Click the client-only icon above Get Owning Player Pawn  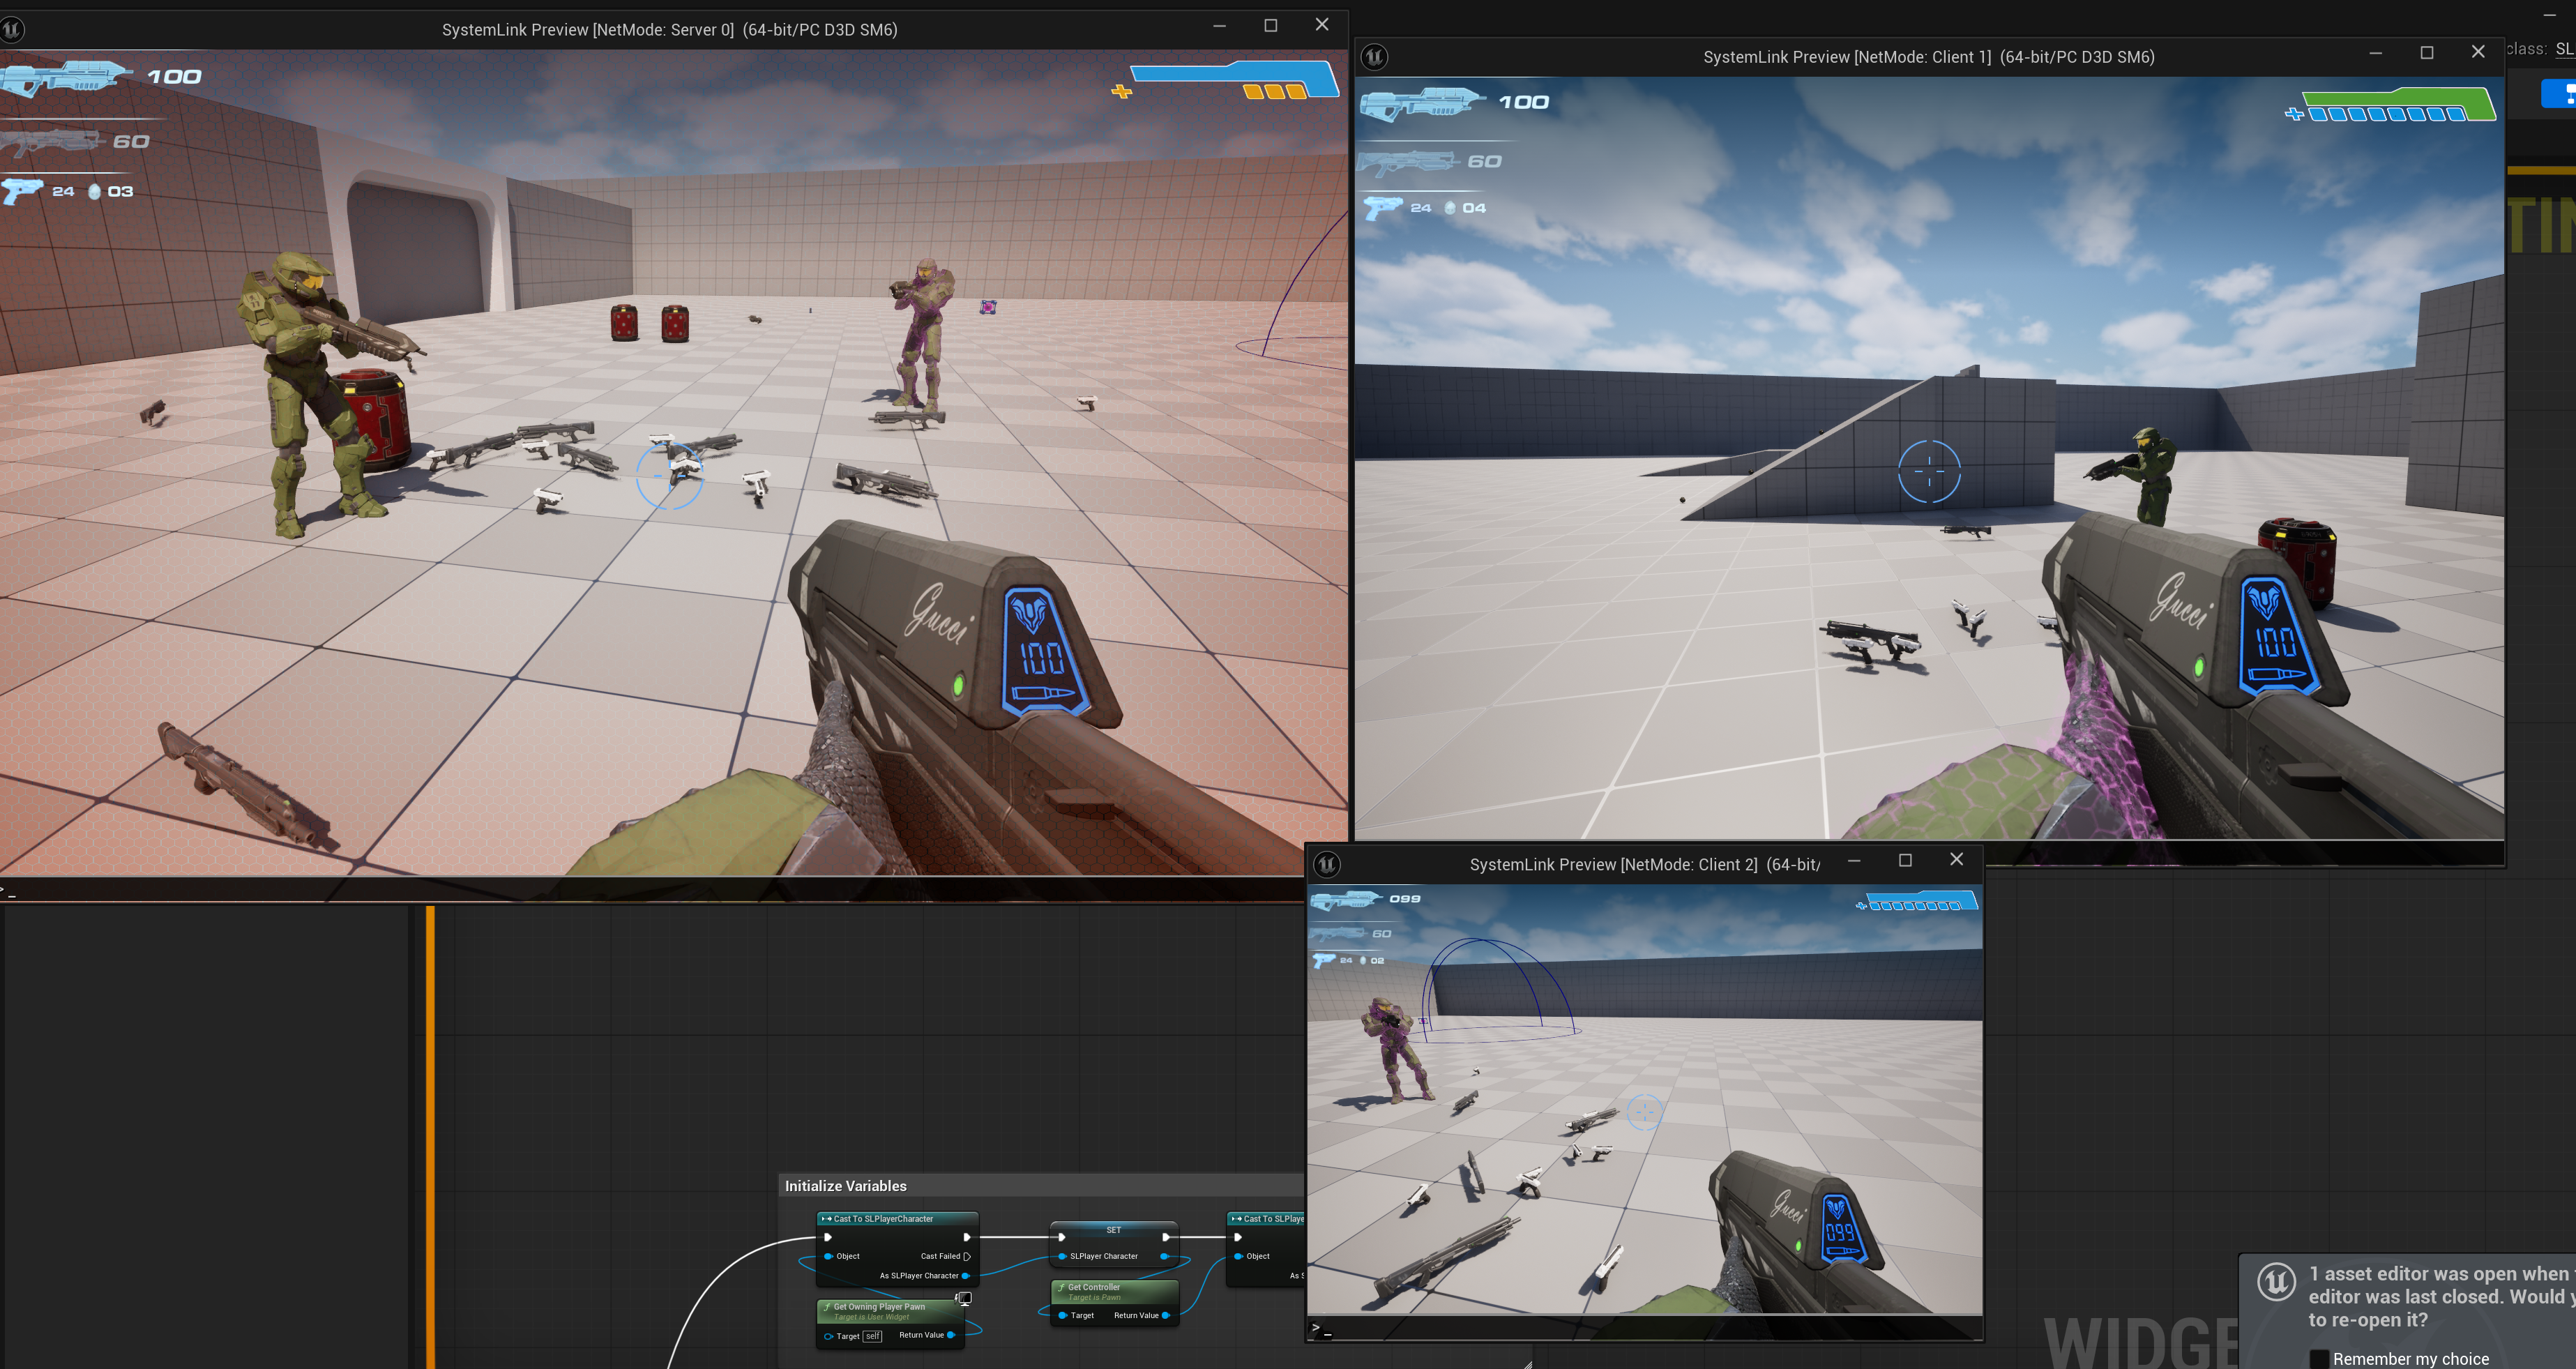[964, 1298]
